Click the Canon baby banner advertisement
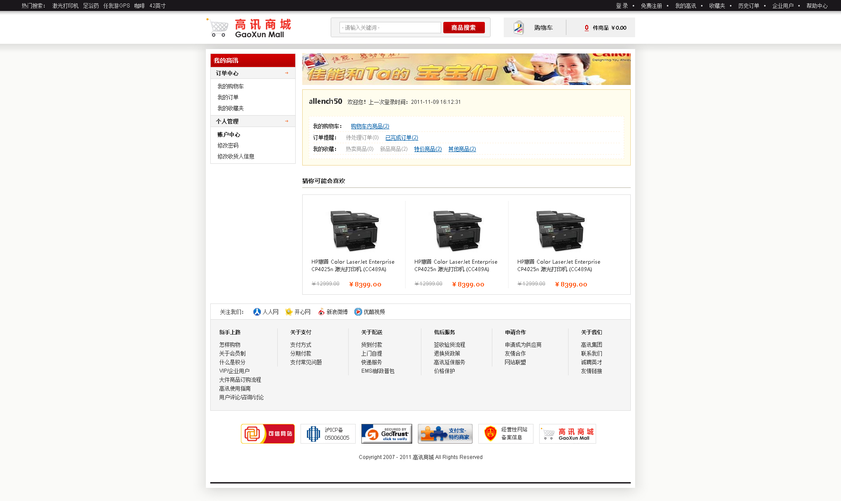This screenshot has height=501, width=841. (466, 69)
